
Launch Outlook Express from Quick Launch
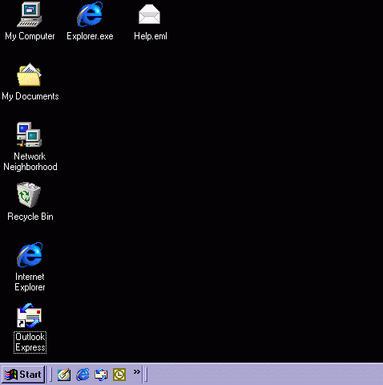tap(101, 375)
